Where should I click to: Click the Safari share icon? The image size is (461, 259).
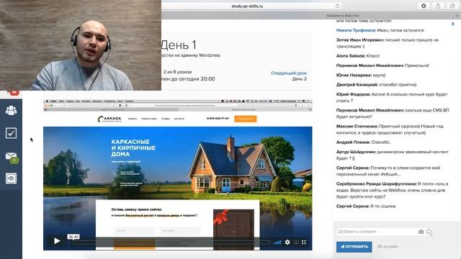click(x=438, y=6)
